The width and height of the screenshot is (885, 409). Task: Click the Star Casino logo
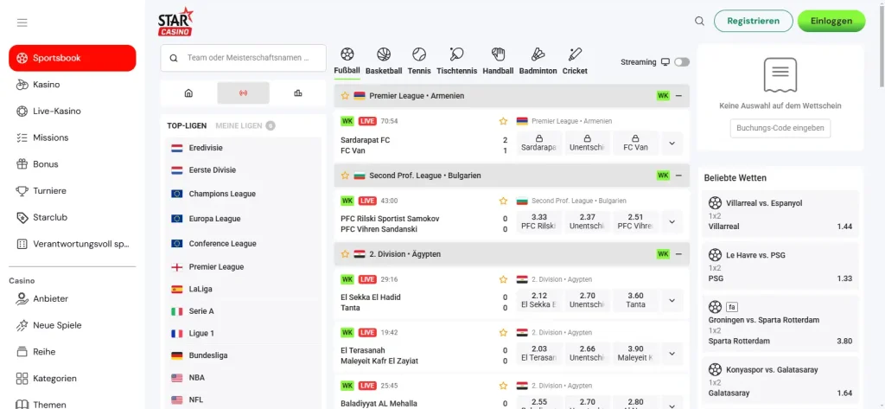pos(175,22)
